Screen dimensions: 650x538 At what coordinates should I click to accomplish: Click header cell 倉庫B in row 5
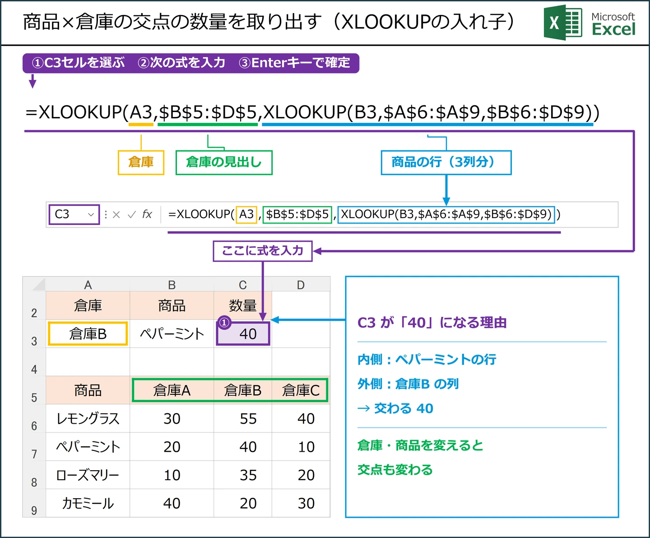243,390
